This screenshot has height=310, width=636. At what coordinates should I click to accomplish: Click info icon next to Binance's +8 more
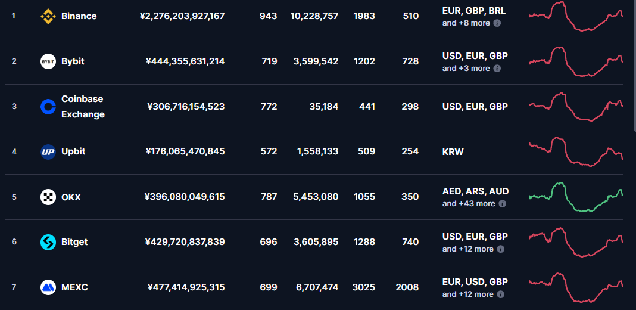coord(497,23)
